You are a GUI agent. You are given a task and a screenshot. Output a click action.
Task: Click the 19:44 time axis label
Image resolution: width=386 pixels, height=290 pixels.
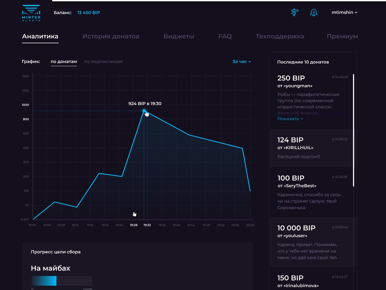pos(191,225)
